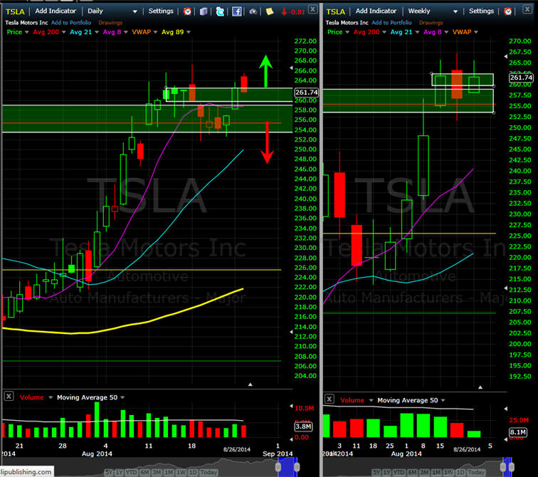Image resolution: width=538 pixels, height=477 pixels.
Task: Click the alarm clock icon in weekly chart
Action: click(x=508, y=11)
